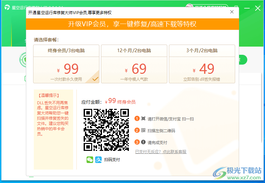This screenshot has width=265, height=183.
Task: Click the app logo in title bar
Action: pos(7,8)
